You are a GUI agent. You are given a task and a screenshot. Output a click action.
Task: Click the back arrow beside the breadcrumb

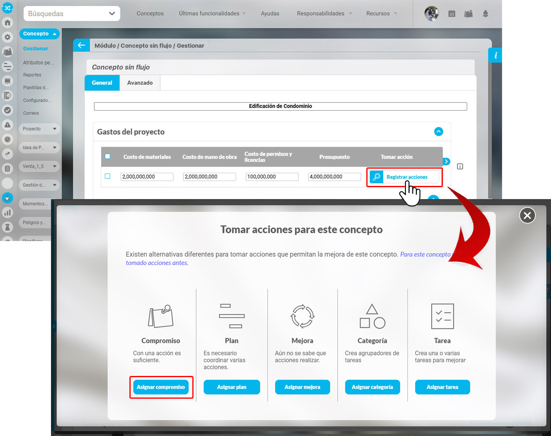pyautogui.click(x=81, y=45)
